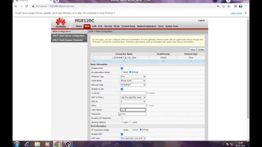
Task: Click the browser address bar URL
Action: (62, 6)
